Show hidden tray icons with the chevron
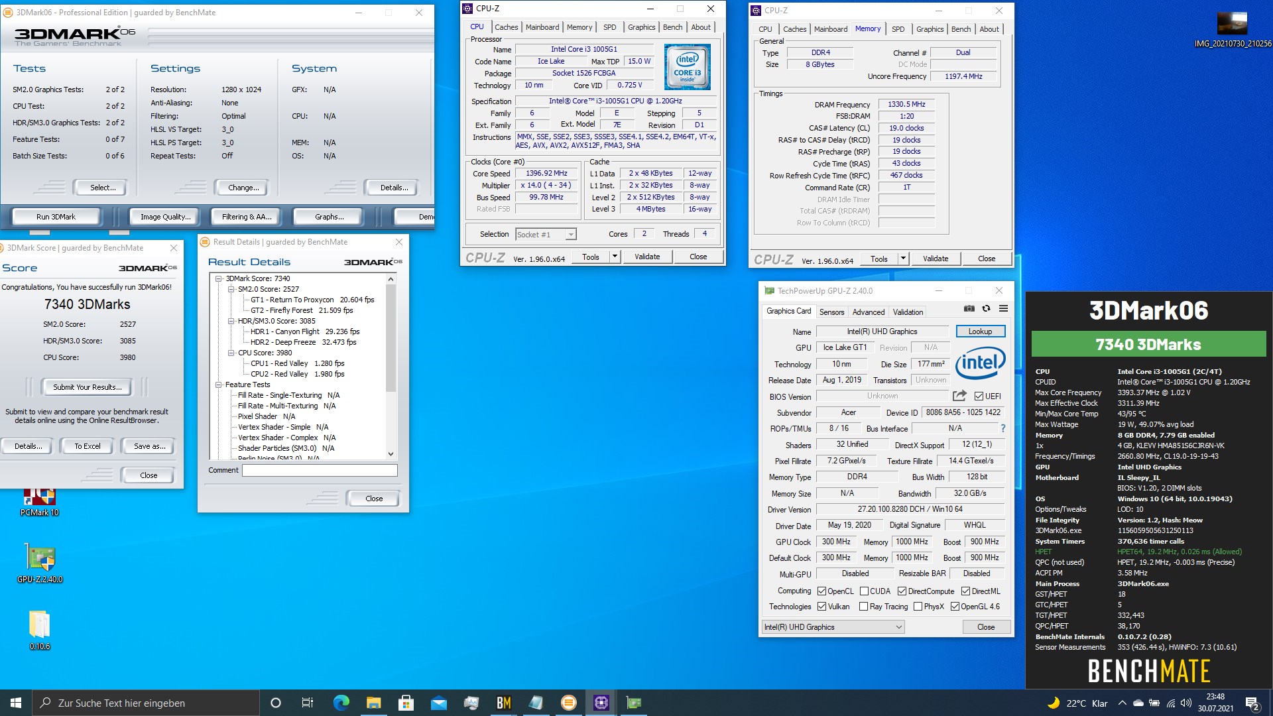1273x716 pixels. [1122, 703]
